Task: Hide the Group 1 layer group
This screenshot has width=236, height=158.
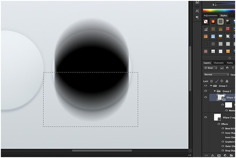Action: 206,86
